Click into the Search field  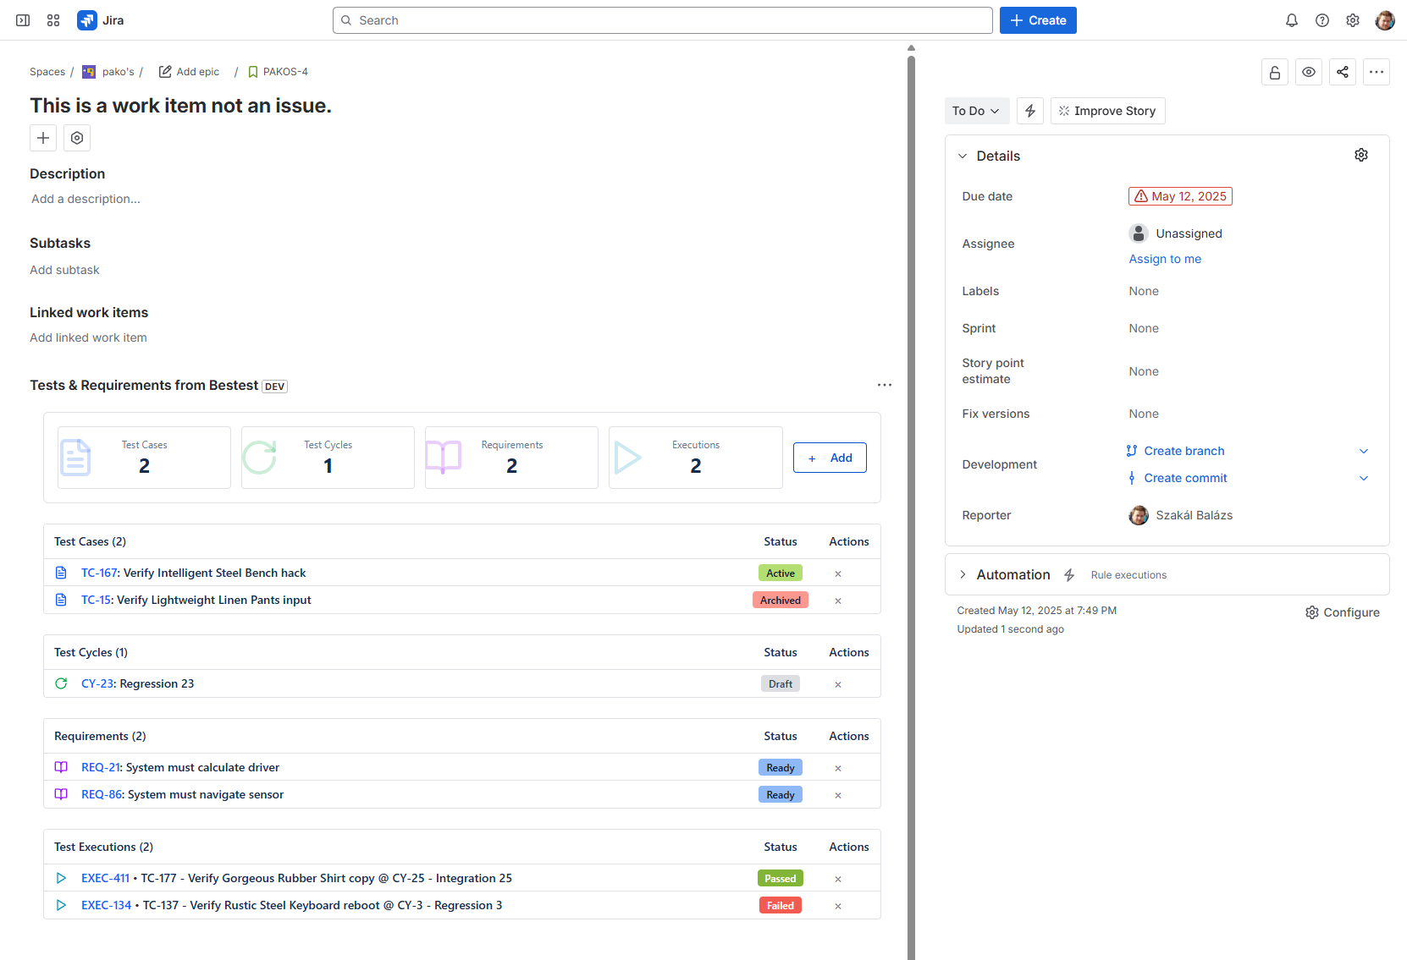point(662,20)
